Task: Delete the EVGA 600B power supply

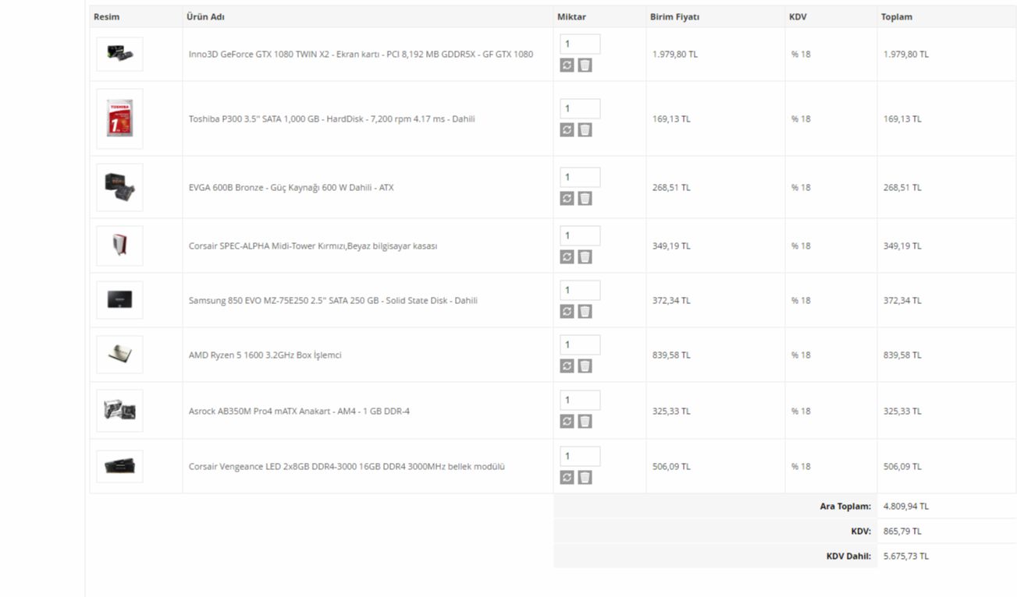Action: (585, 199)
